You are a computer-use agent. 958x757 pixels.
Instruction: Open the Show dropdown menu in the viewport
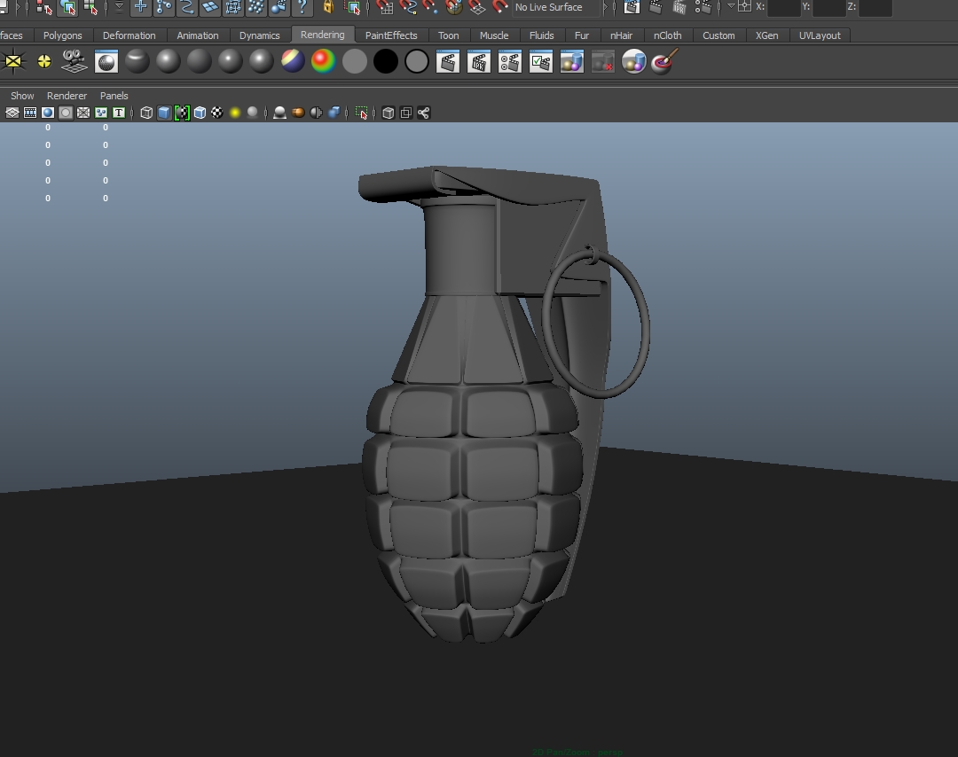22,96
